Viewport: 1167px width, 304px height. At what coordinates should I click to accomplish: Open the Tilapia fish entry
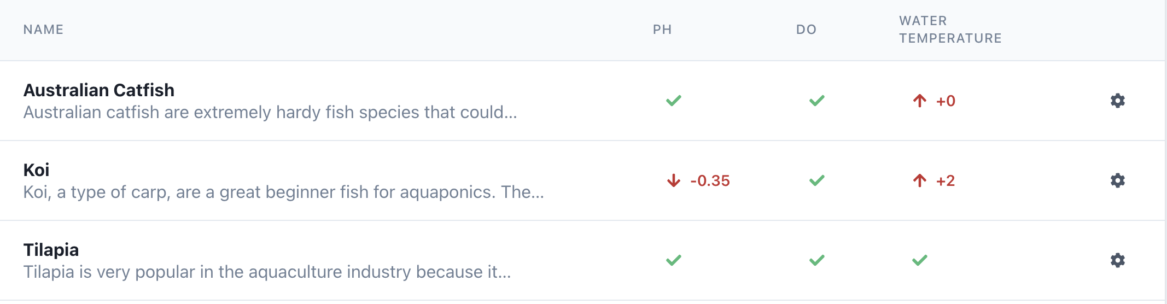point(51,250)
